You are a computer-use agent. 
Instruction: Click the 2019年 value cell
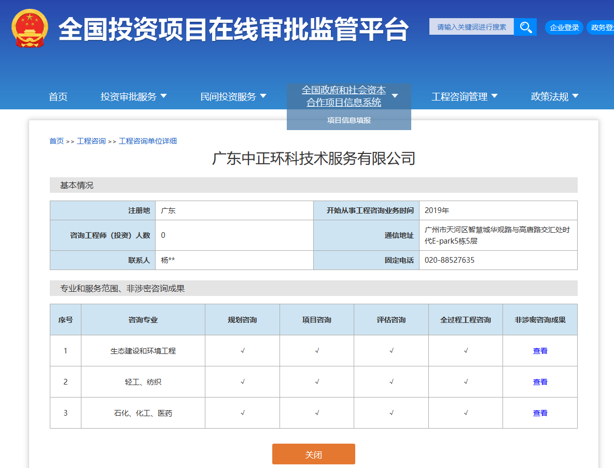tap(498, 210)
